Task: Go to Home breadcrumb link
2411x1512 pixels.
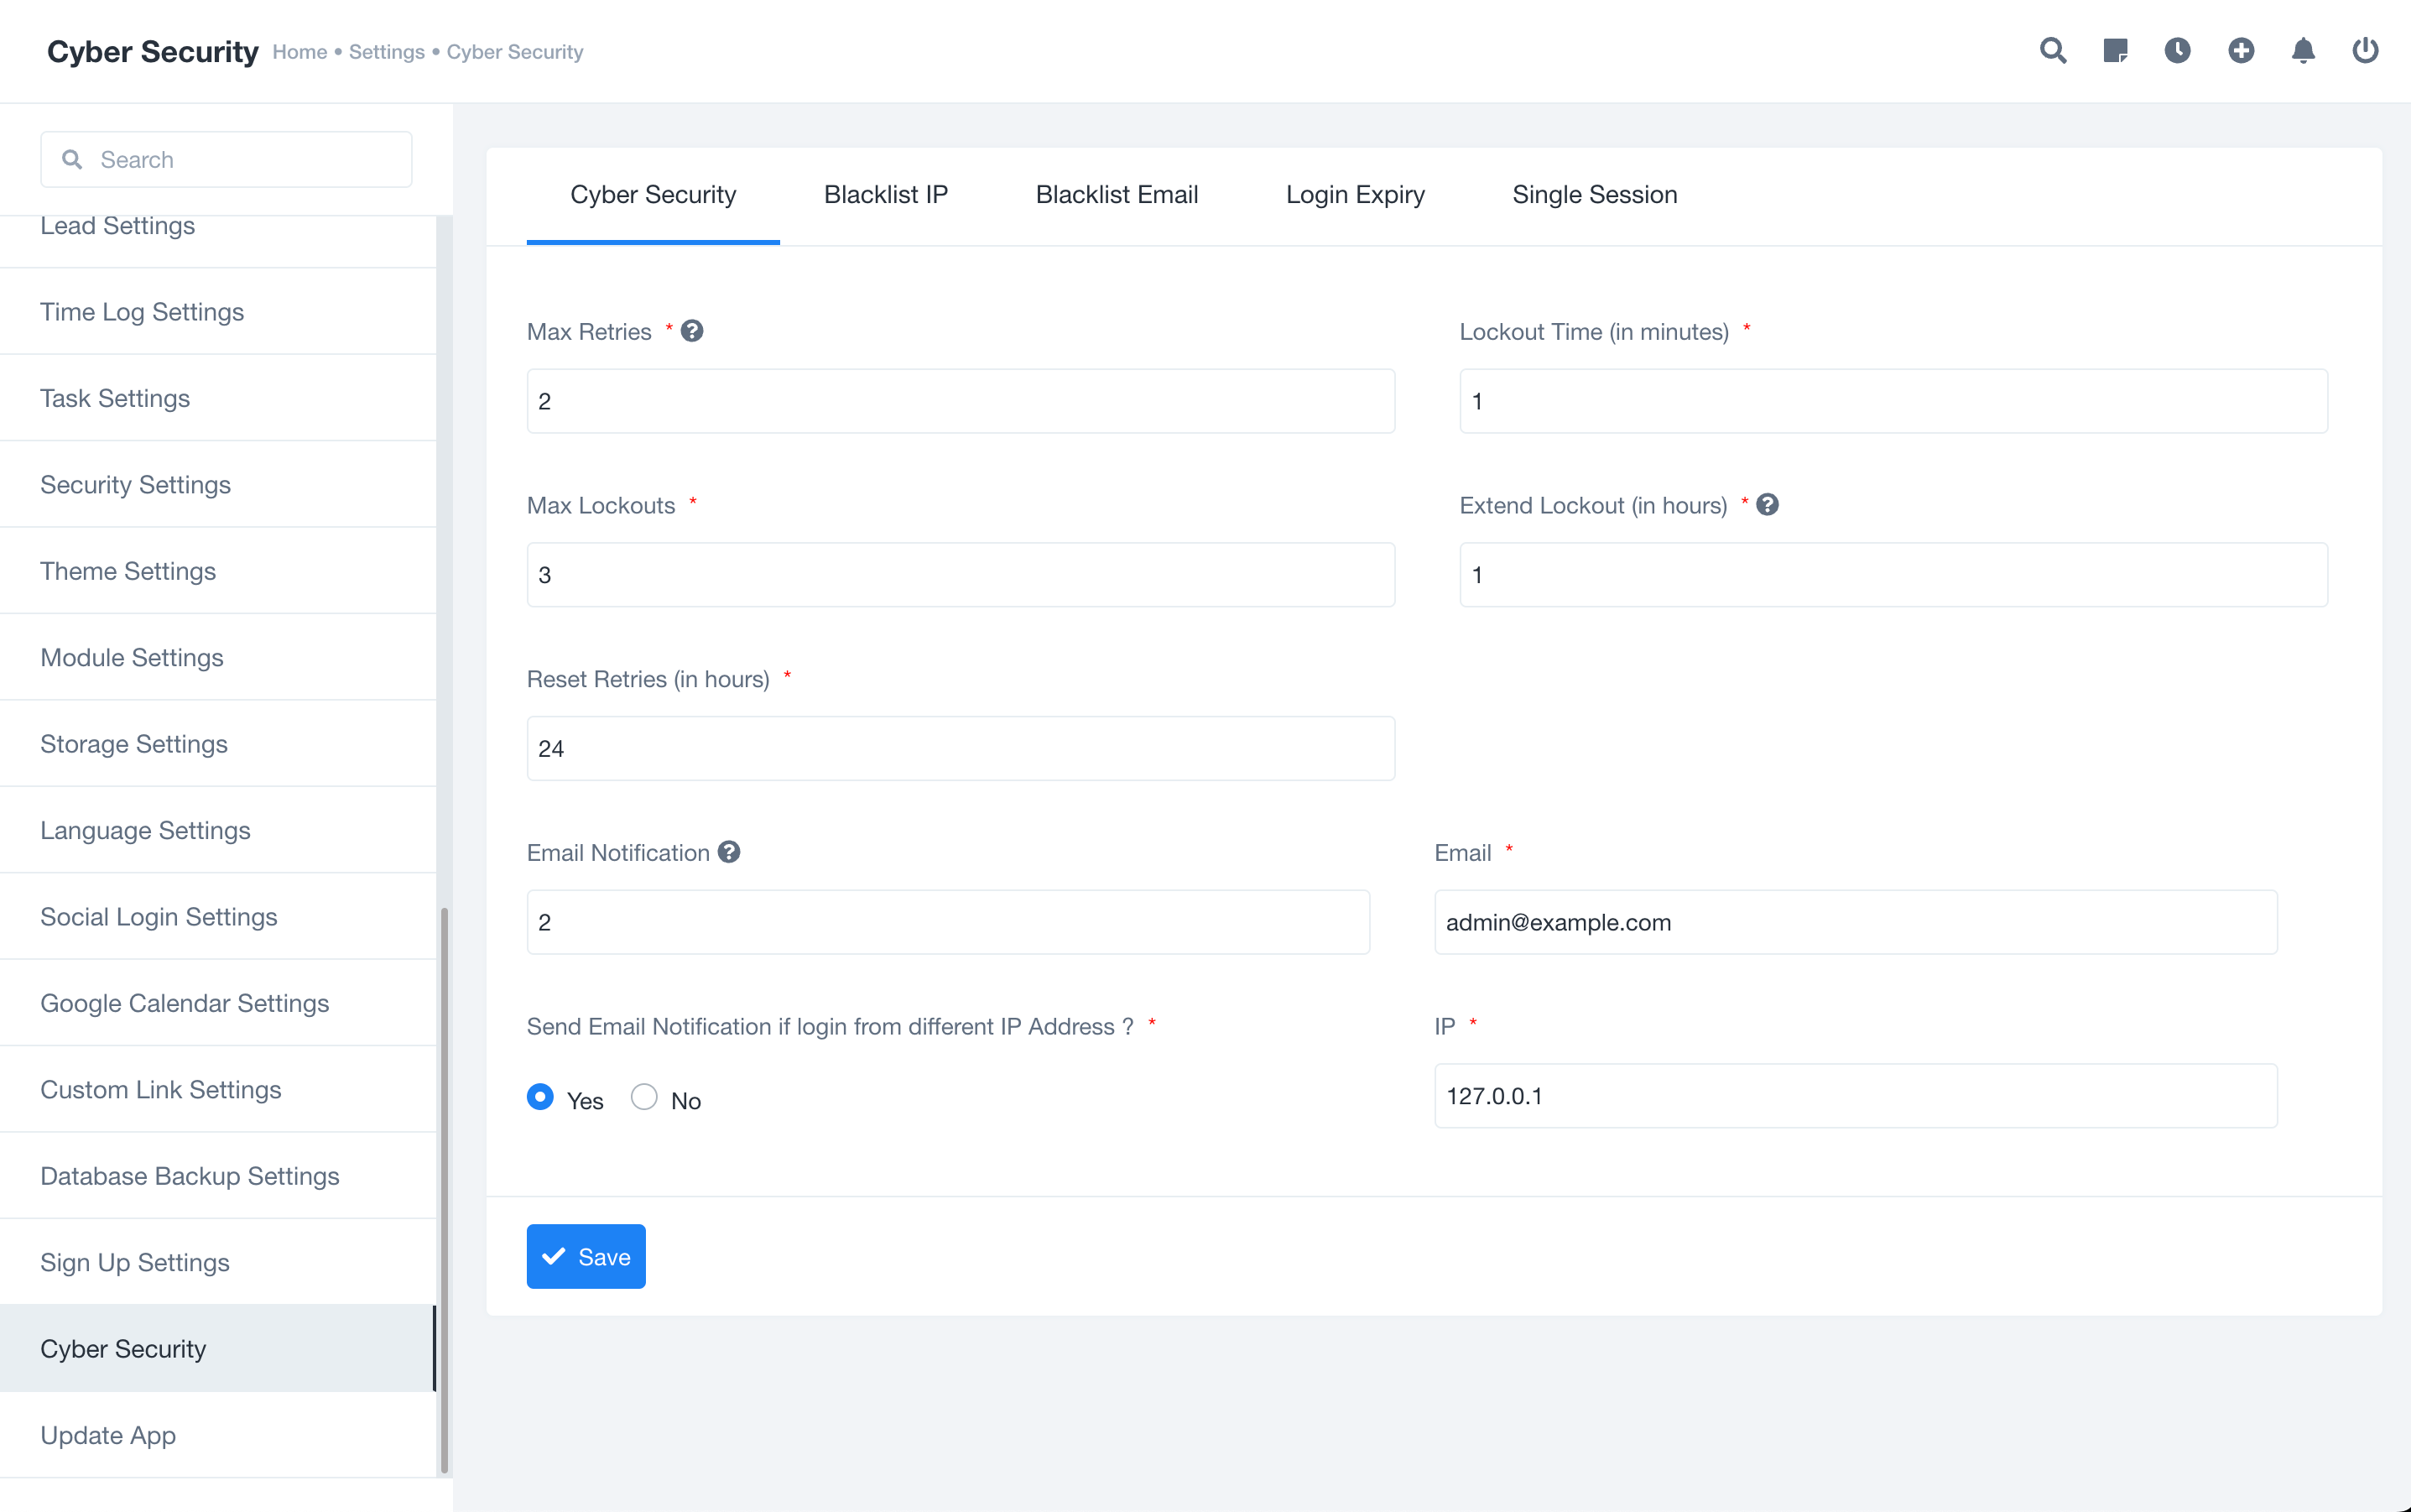Action: coord(299,52)
